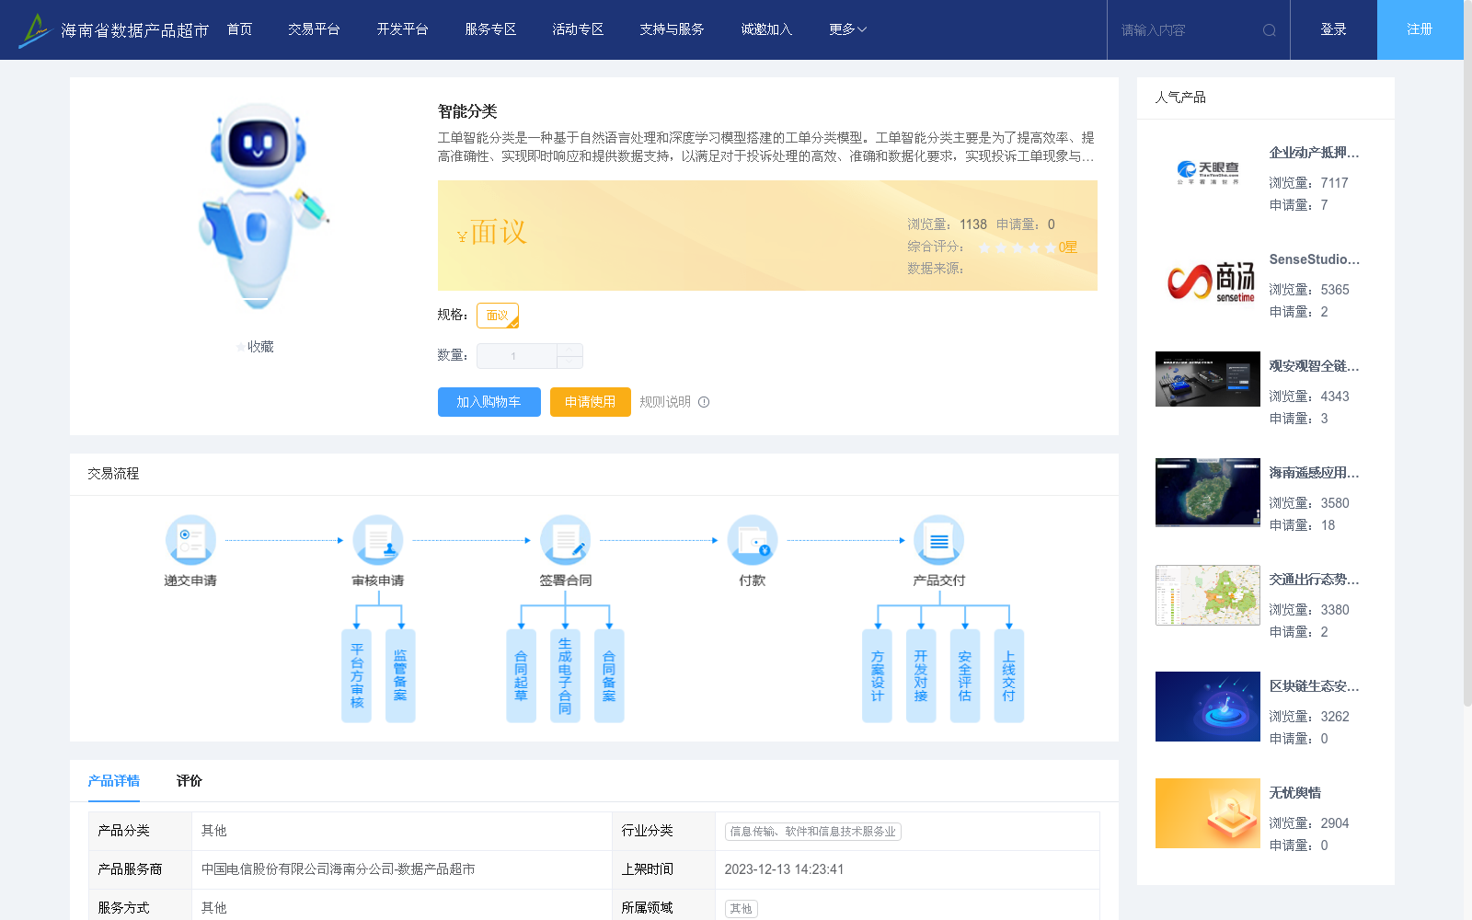The width and height of the screenshot is (1472, 920).
Task: Open the SenseStudio product title
Action: point(1314,259)
